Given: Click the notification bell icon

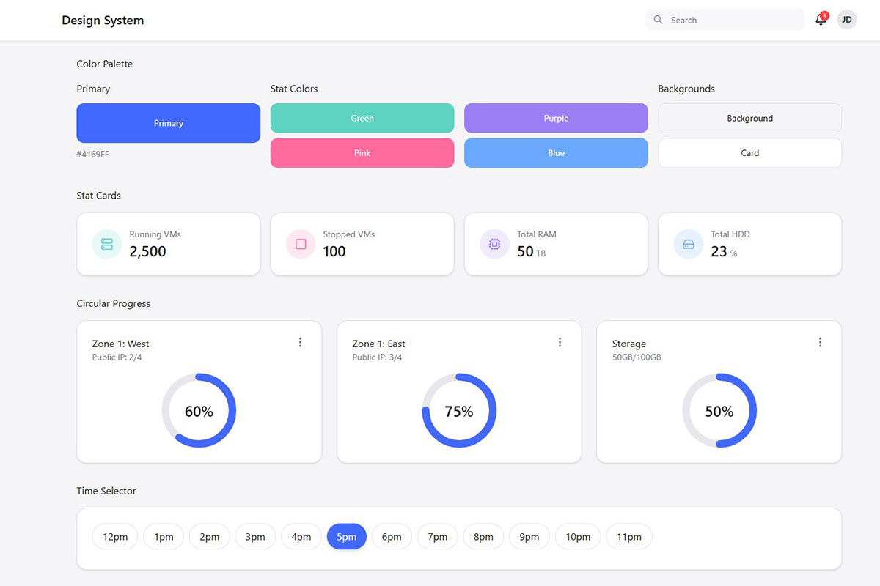Looking at the screenshot, I should [x=821, y=20].
